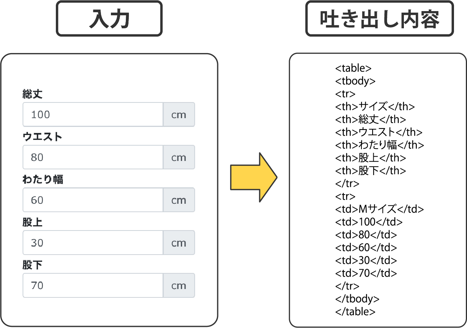Click the <td>100</td> output line

pos(369,222)
